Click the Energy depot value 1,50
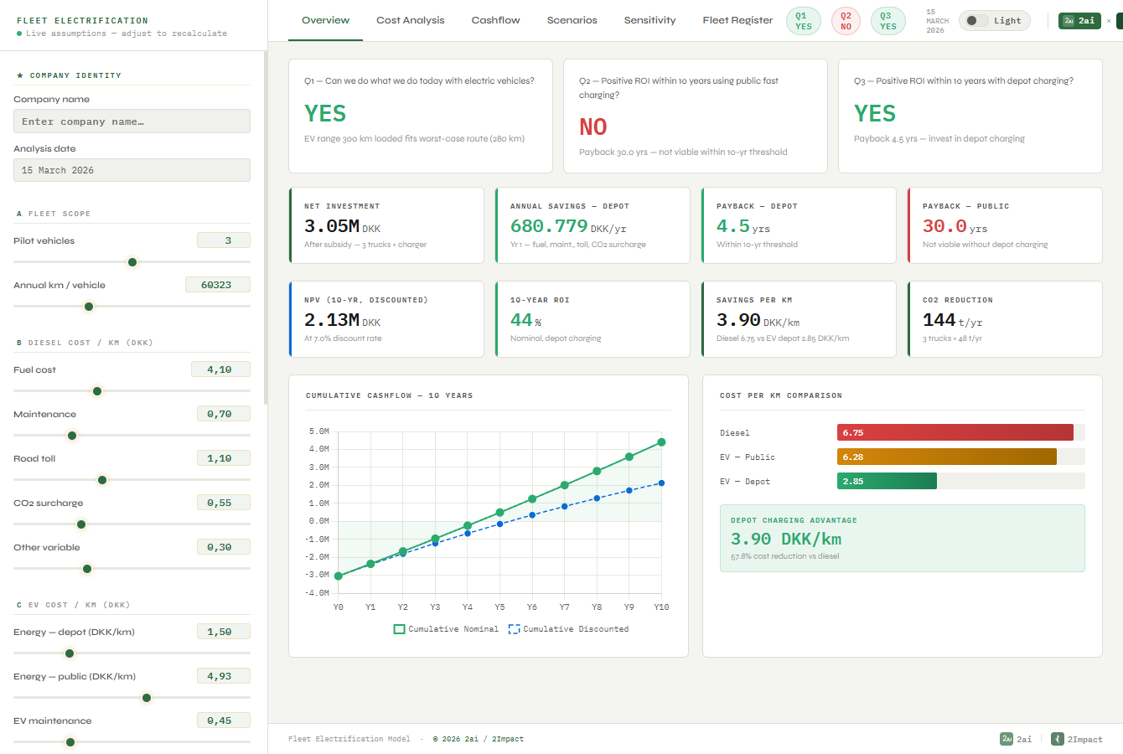This screenshot has width=1123, height=754. tap(223, 632)
